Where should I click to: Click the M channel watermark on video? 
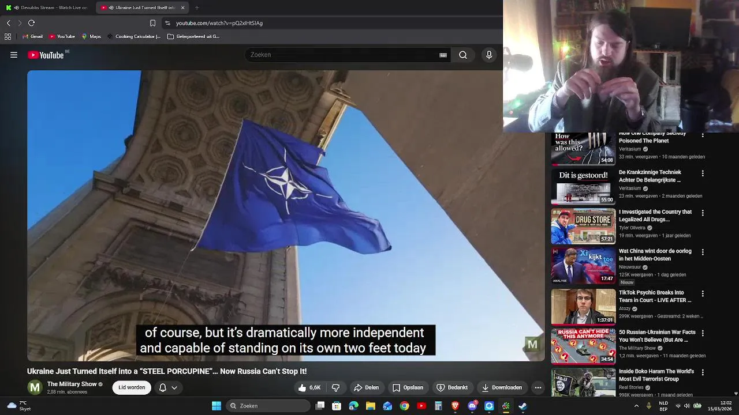tap(532, 345)
